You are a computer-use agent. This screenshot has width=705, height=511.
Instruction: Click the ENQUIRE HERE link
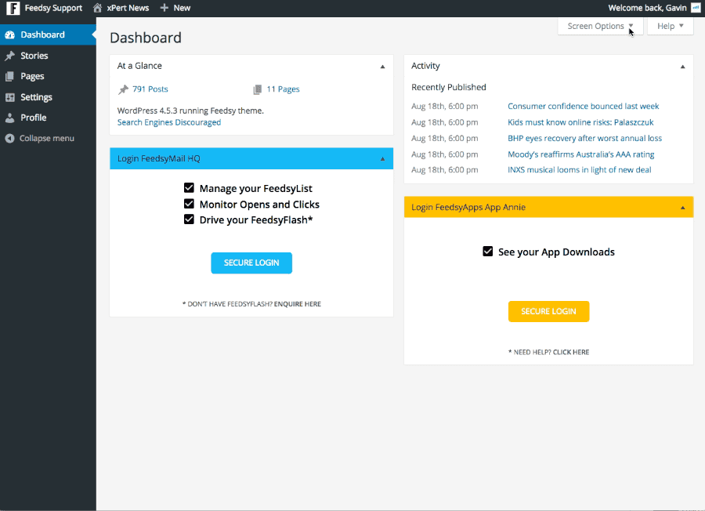298,304
